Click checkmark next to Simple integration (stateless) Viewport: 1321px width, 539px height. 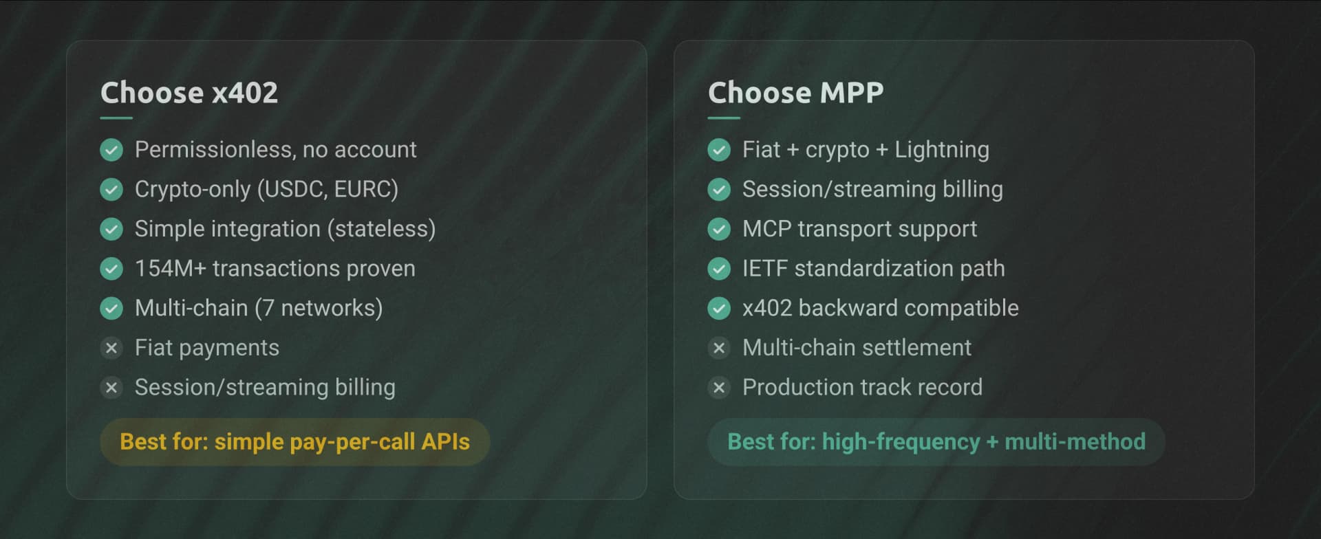click(x=111, y=229)
